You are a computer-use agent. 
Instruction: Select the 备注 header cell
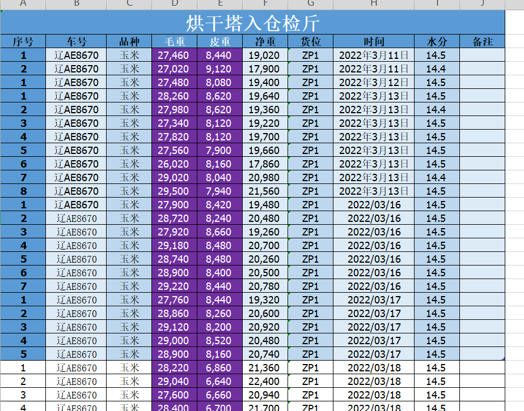pos(482,41)
